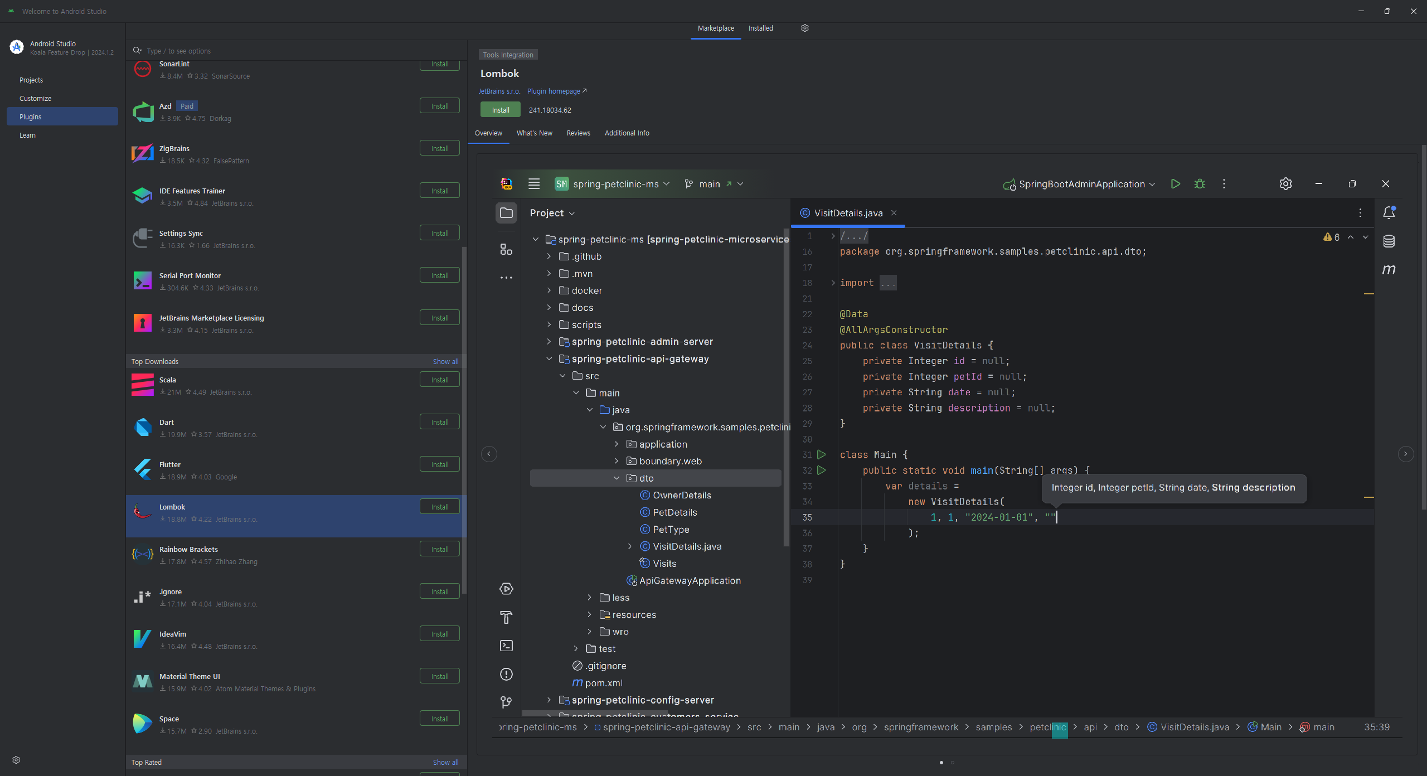Open the Database tool window icon
The height and width of the screenshot is (776, 1427).
click(1389, 241)
